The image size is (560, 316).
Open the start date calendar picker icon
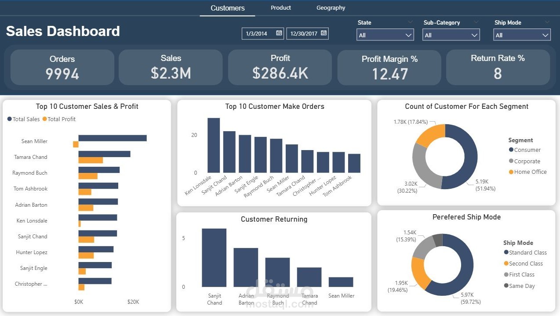pos(279,33)
